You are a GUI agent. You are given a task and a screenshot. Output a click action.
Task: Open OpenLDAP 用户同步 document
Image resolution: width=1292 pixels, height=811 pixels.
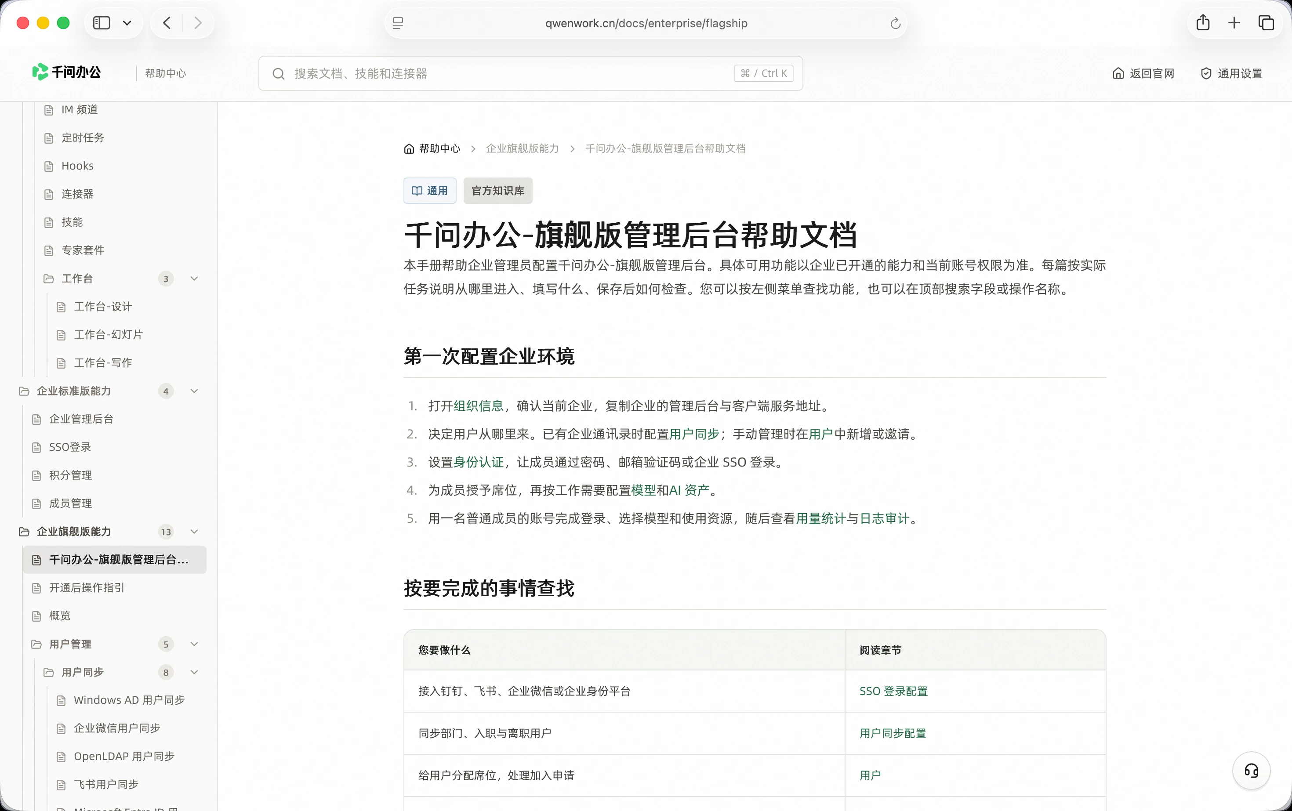pos(124,756)
